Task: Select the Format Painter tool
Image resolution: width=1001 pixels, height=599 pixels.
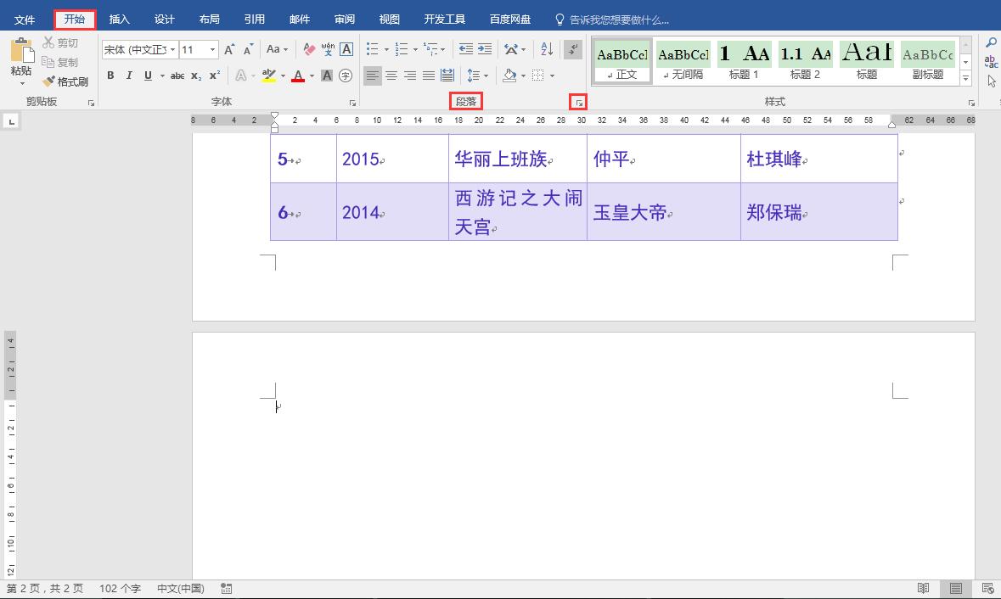Action: [66, 81]
